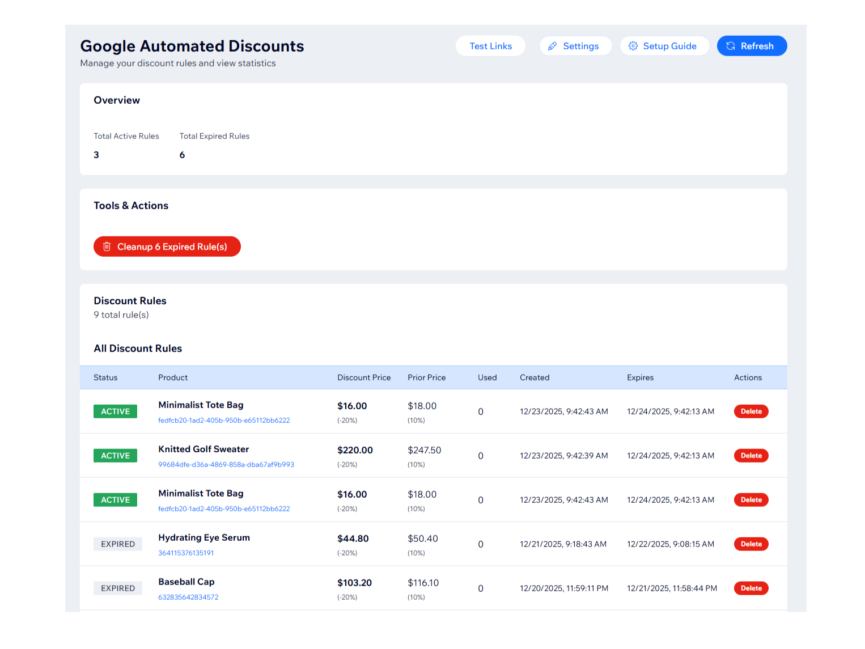
Task: Click the trash icon on Cleanup button
Action: [107, 247]
